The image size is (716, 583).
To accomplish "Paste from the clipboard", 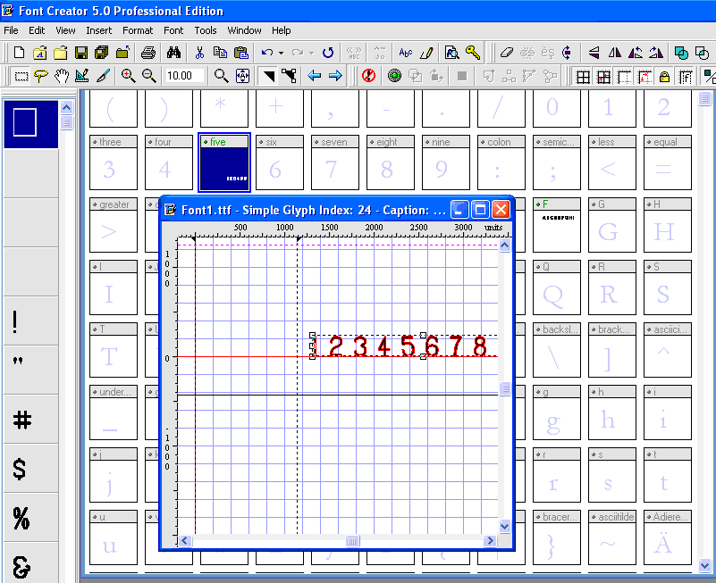I will click(x=241, y=53).
